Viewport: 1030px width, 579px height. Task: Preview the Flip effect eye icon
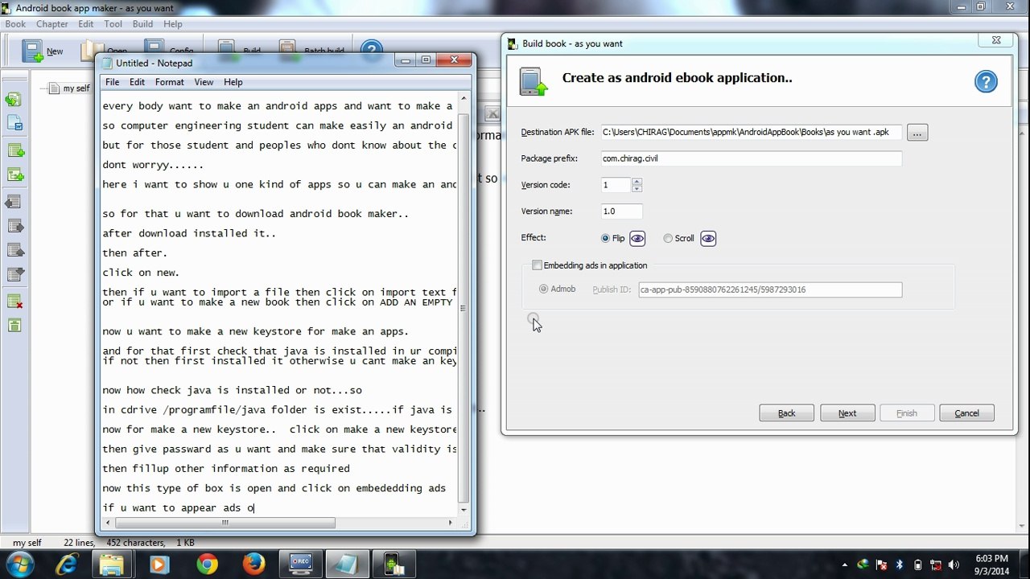coord(637,238)
